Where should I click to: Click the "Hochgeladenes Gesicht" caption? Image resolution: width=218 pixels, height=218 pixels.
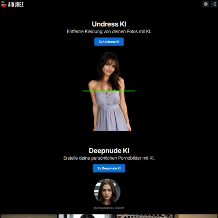(109, 208)
